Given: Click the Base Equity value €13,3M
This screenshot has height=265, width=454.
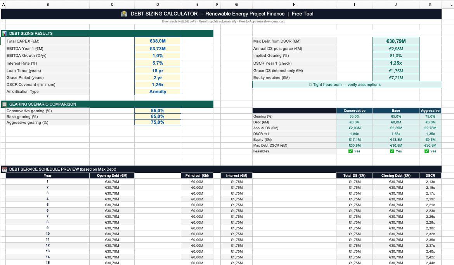Looking at the screenshot, I should [x=396, y=139].
